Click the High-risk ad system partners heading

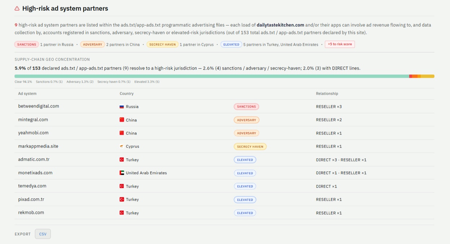[x=65, y=8]
